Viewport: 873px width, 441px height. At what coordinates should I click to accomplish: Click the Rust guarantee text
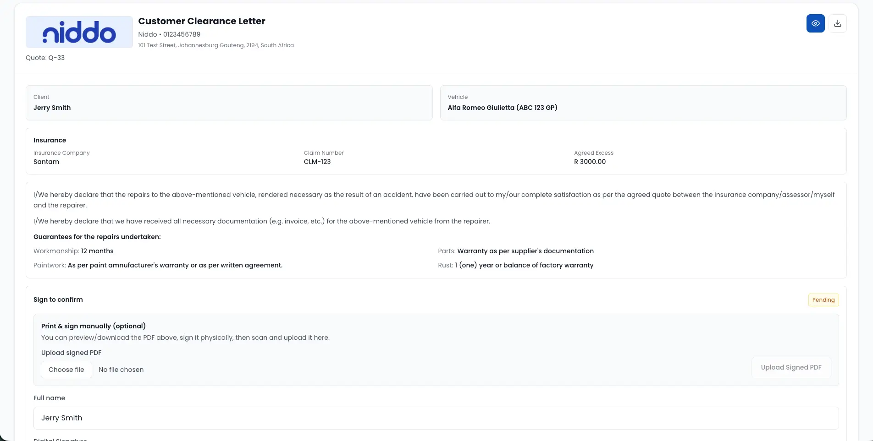[515, 265]
